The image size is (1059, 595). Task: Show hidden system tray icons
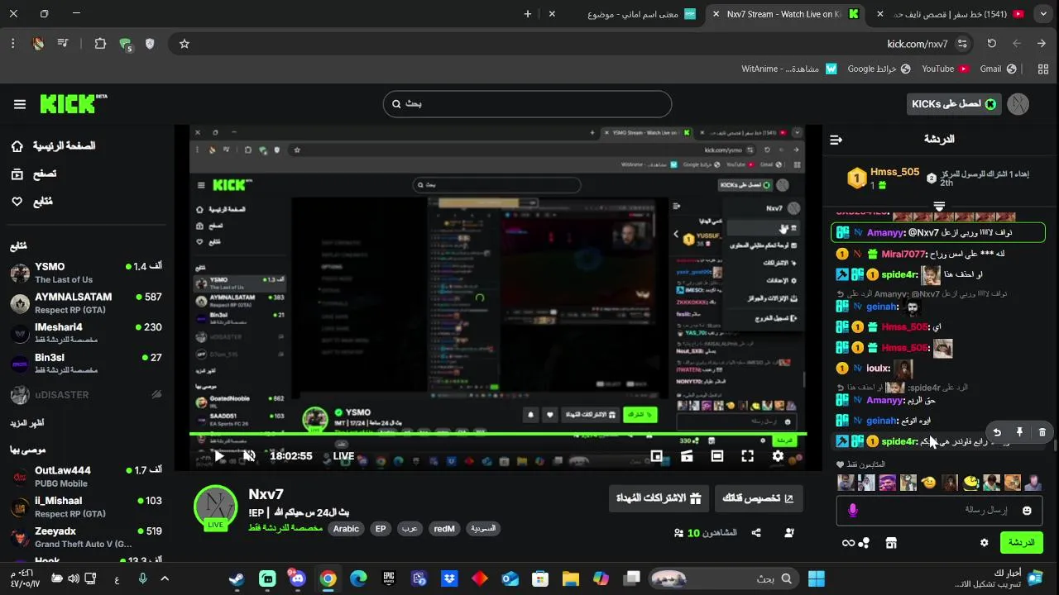164,578
